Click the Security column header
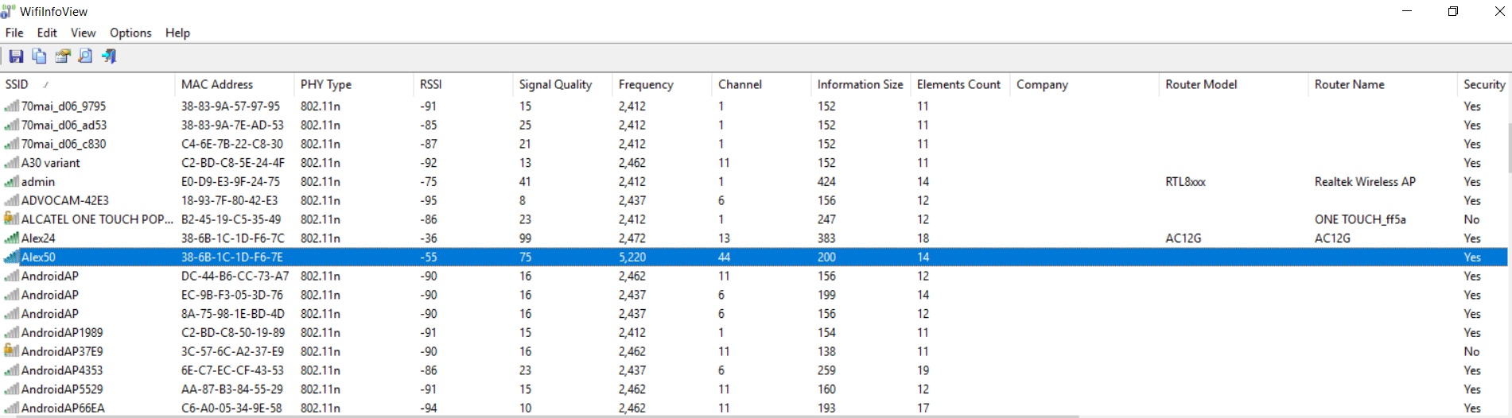This screenshot has width=1512, height=418. click(1483, 84)
